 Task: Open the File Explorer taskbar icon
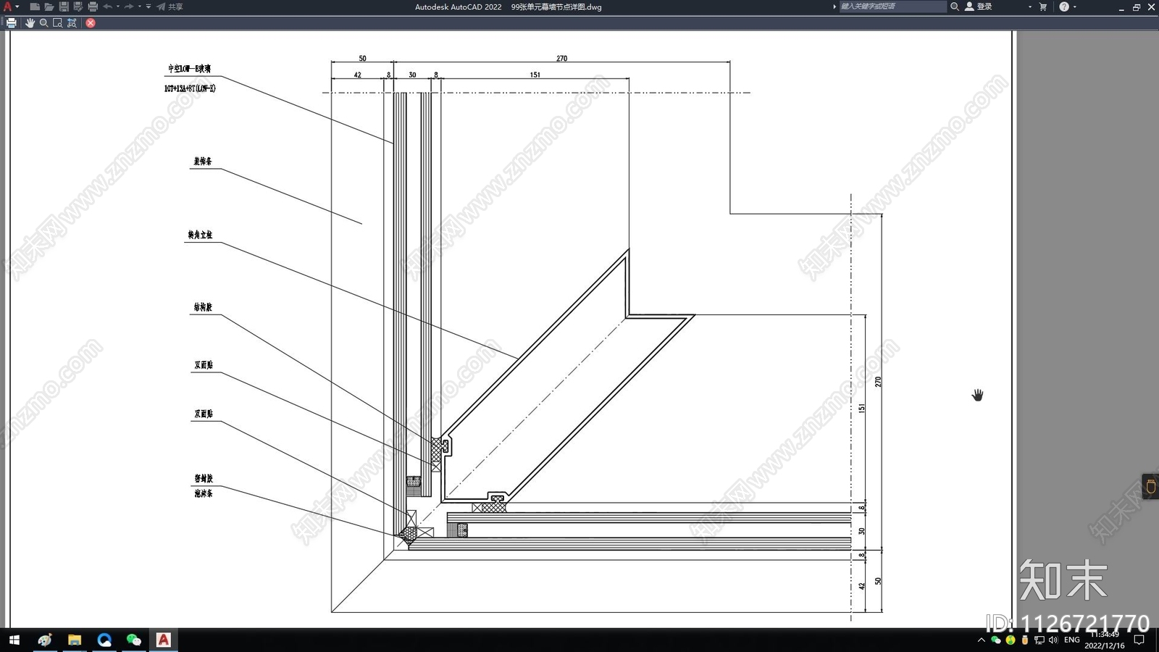click(x=75, y=640)
